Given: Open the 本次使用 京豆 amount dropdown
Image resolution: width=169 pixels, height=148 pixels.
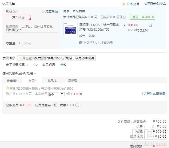Looking at the screenshot, I should pyautogui.click(x=56, y=94).
